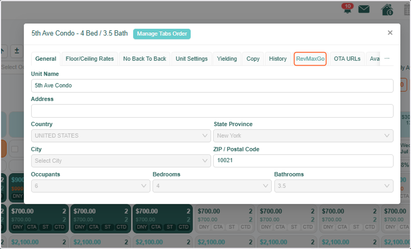Open the notifications bell with badge 10
411x249 pixels.
(348, 9)
